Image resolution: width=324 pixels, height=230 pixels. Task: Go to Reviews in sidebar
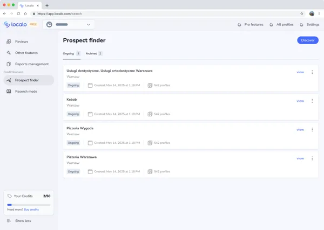pos(22,41)
